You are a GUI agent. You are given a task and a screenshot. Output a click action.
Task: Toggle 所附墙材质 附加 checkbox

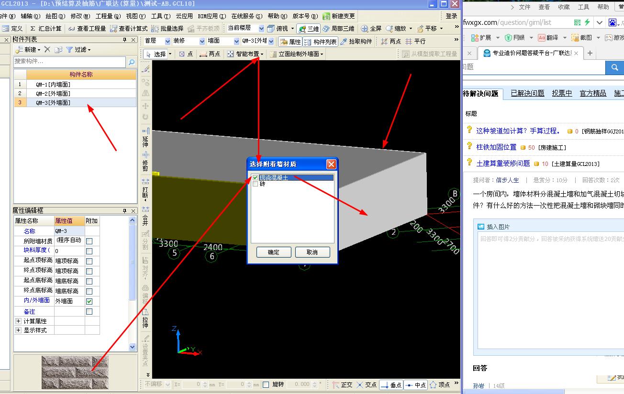pos(89,241)
